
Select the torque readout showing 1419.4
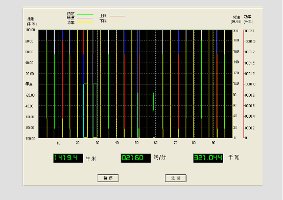[68, 158]
